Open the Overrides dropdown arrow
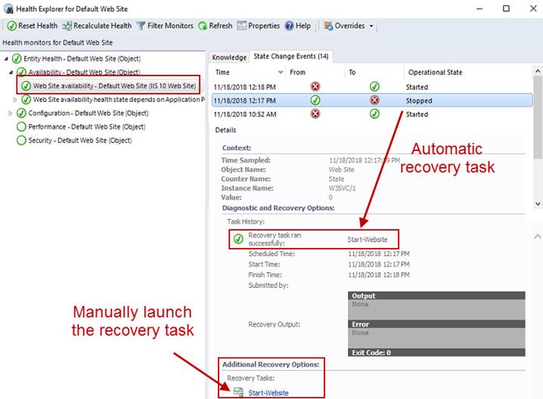 (371, 26)
